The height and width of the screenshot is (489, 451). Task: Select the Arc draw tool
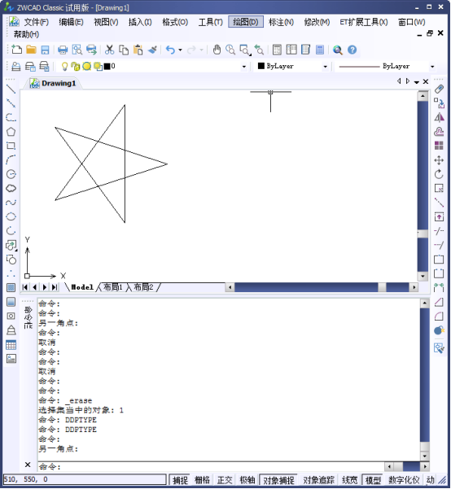(11, 159)
